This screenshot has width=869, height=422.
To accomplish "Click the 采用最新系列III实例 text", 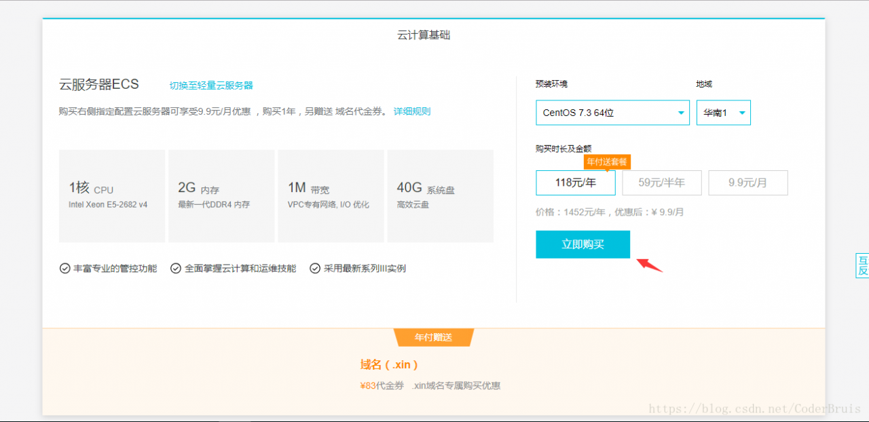I will 365,268.
